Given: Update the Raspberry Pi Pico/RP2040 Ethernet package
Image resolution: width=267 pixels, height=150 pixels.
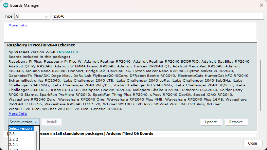Looking at the screenshot, I should 211,122.
